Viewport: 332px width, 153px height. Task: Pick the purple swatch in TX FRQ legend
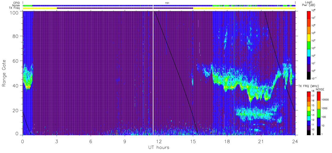(x=308, y=128)
